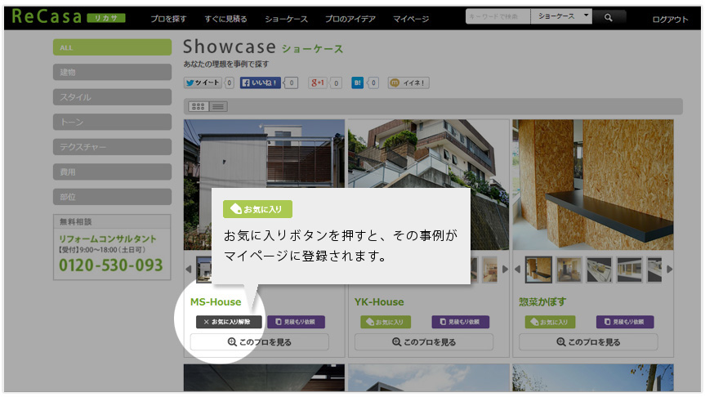Image resolution: width=705 pixels, height=397 pixels.
Task: Add YK-House to お気に入り
Action: coord(386,322)
